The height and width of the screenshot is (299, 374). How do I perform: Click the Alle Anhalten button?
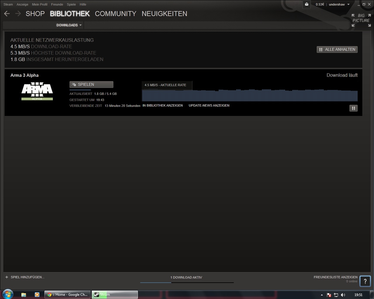pos(337,50)
